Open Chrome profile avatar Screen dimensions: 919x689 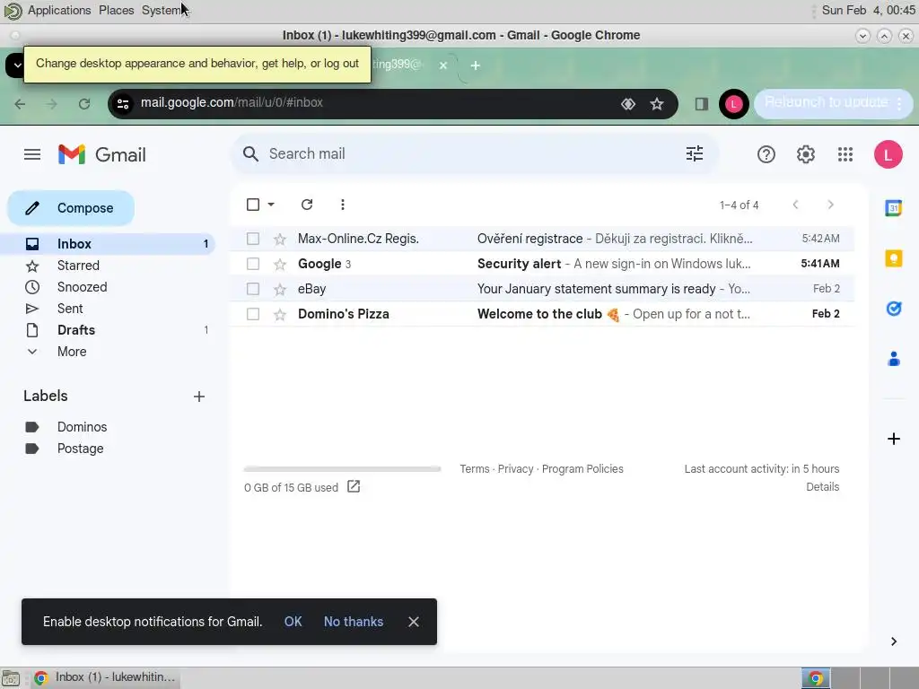tap(734, 104)
